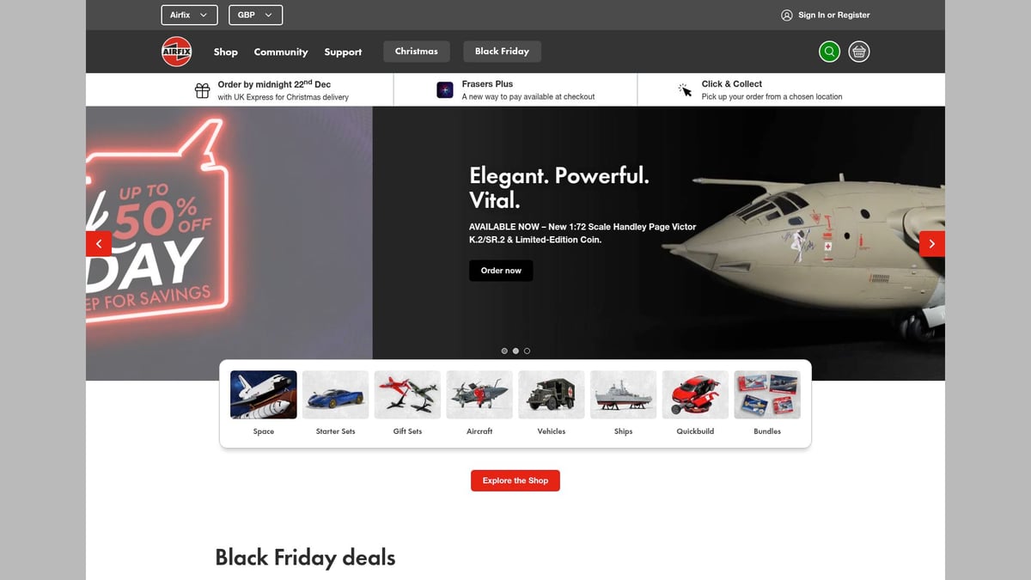Select the third carousel dot indicator

[527, 351]
